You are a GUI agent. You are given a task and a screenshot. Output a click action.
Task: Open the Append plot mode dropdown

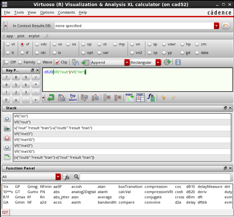coord(127,62)
